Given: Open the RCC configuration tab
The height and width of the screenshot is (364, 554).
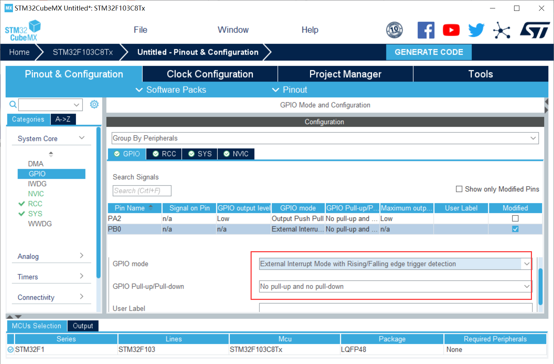Looking at the screenshot, I should click(x=164, y=154).
